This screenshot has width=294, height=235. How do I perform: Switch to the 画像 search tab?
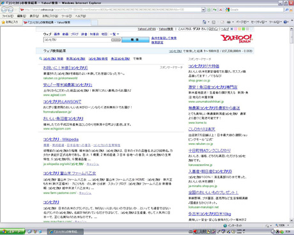(57, 34)
